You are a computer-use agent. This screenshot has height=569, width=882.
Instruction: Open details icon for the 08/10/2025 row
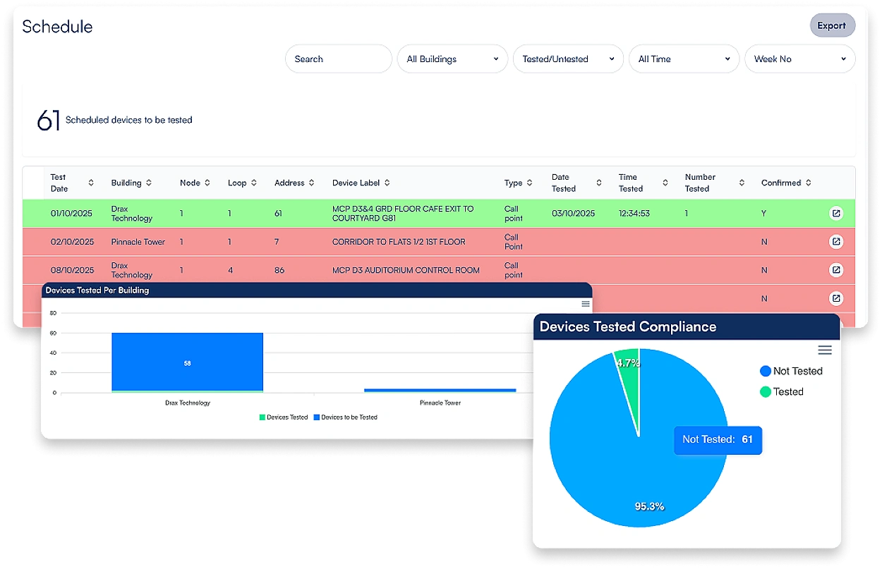pos(836,269)
